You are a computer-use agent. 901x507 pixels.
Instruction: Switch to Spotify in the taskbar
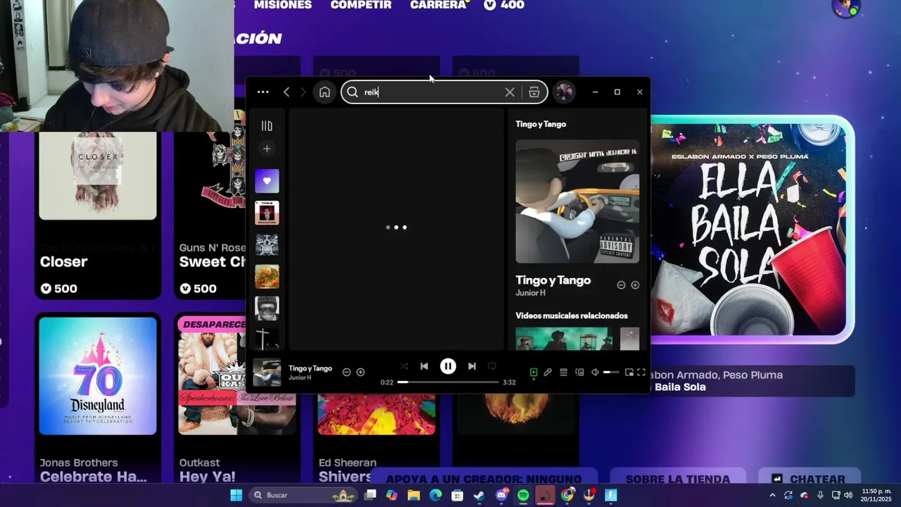(523, 495)
